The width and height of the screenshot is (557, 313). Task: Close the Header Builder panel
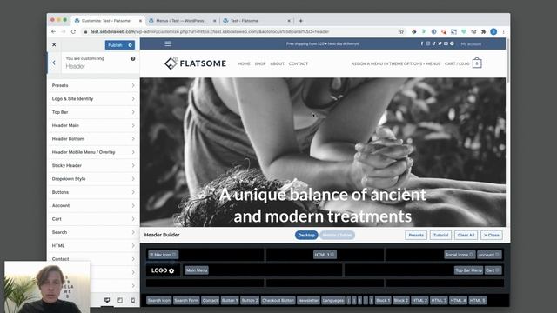[491, 235]
